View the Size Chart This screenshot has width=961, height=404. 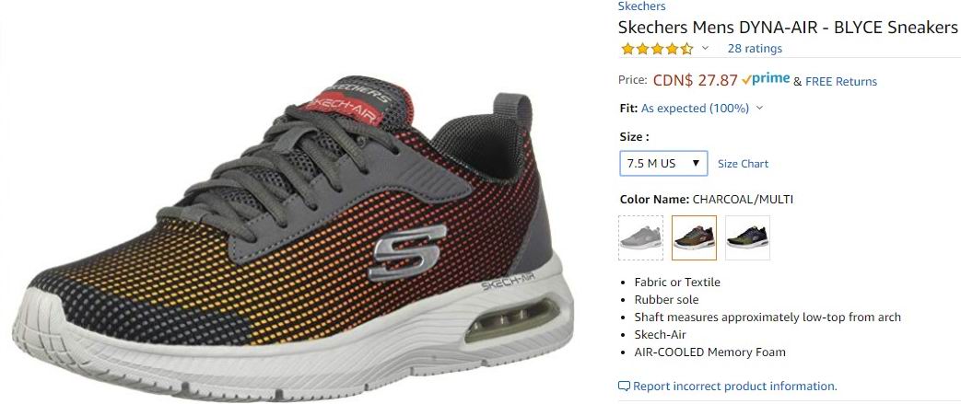pyautogui.click(x=743, y=164)
